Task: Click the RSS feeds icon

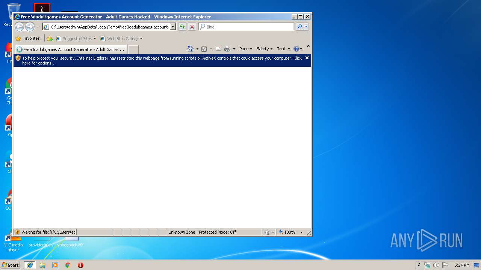Action: tap(204, 49)
